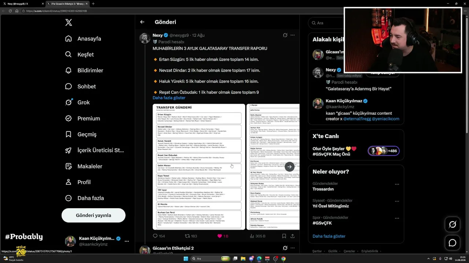Open Microsoft Edge from the taskbar

(259, 259)
